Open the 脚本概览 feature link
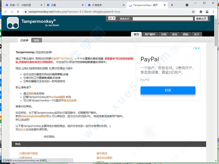Image resolution: width=219 pixels, height=164 pixels. 102,153
